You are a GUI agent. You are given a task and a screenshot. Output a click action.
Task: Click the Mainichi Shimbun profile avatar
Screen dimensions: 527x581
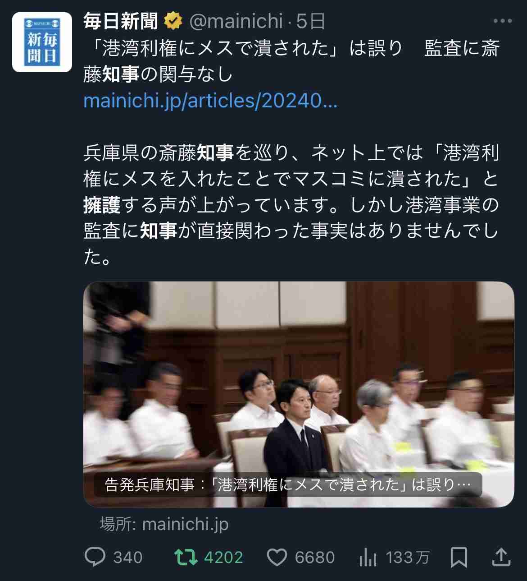pos(42,42)
